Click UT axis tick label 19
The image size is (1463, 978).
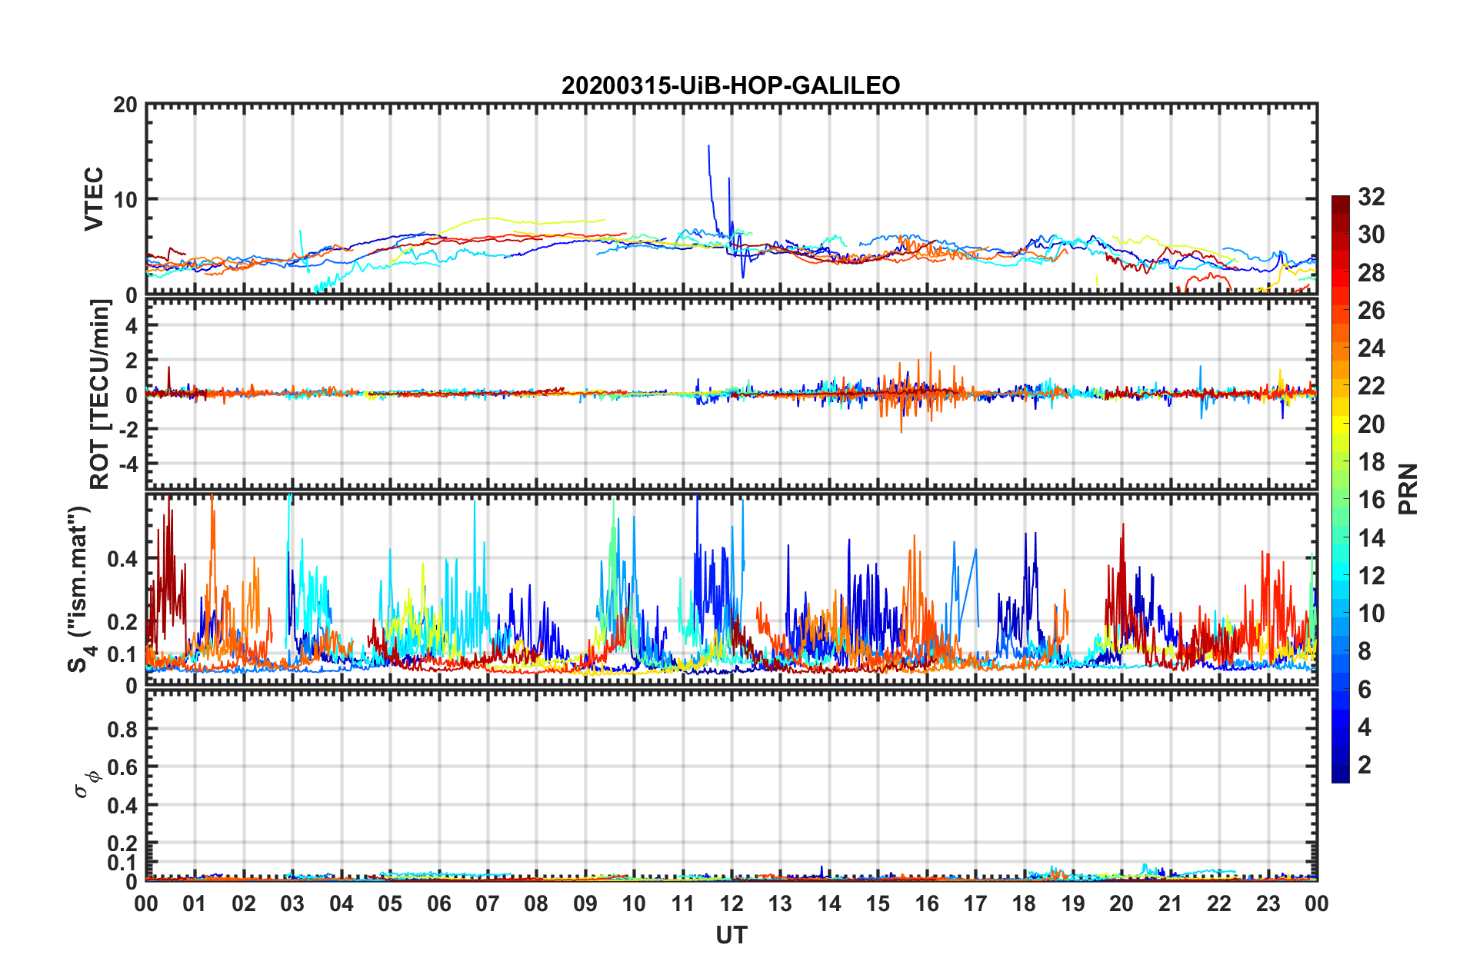[x=1073, y=903]
